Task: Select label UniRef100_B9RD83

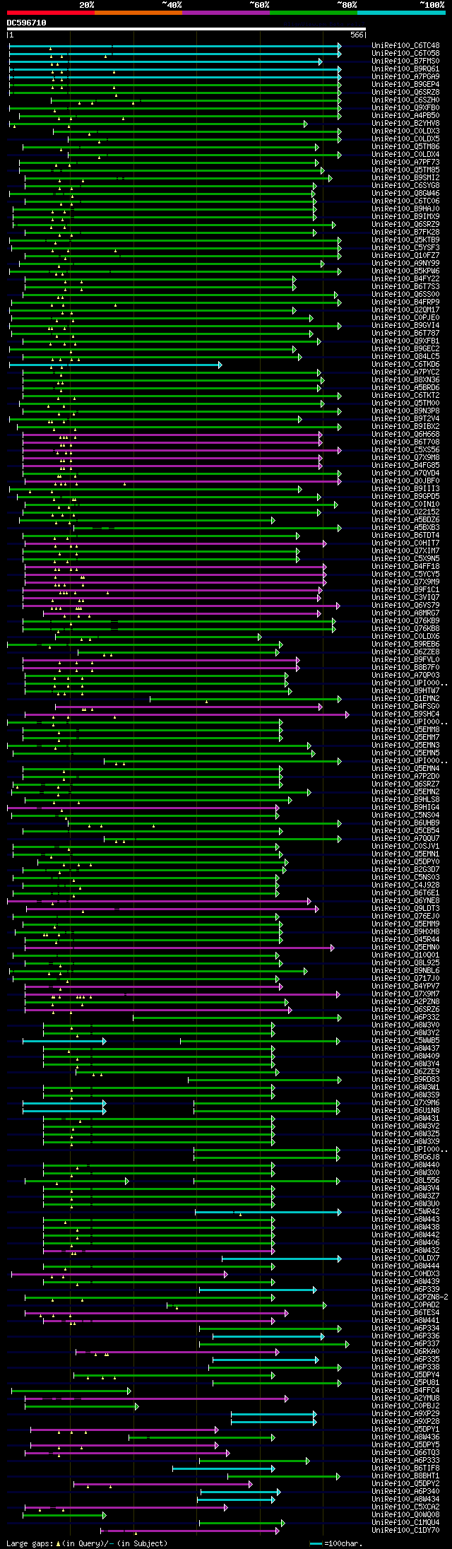Action: [x=405, y=1080]
